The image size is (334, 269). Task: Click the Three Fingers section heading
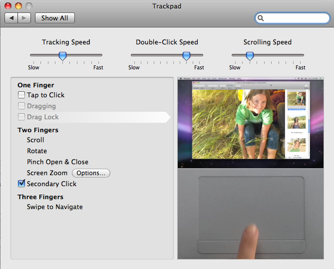pos(40,197)
